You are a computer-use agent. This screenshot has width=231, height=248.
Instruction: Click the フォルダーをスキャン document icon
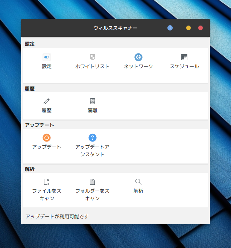click(93, 182)
